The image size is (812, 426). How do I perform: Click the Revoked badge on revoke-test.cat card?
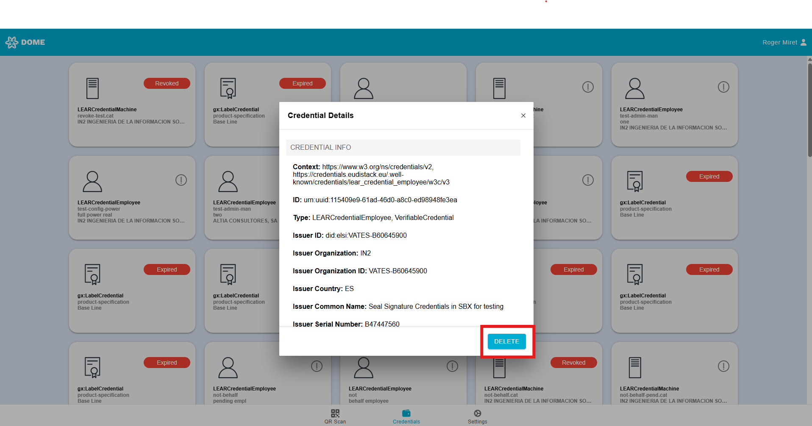coord(167,83)
